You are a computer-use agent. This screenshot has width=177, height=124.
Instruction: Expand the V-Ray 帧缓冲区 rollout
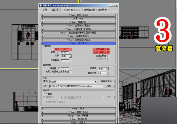(78, 22)
